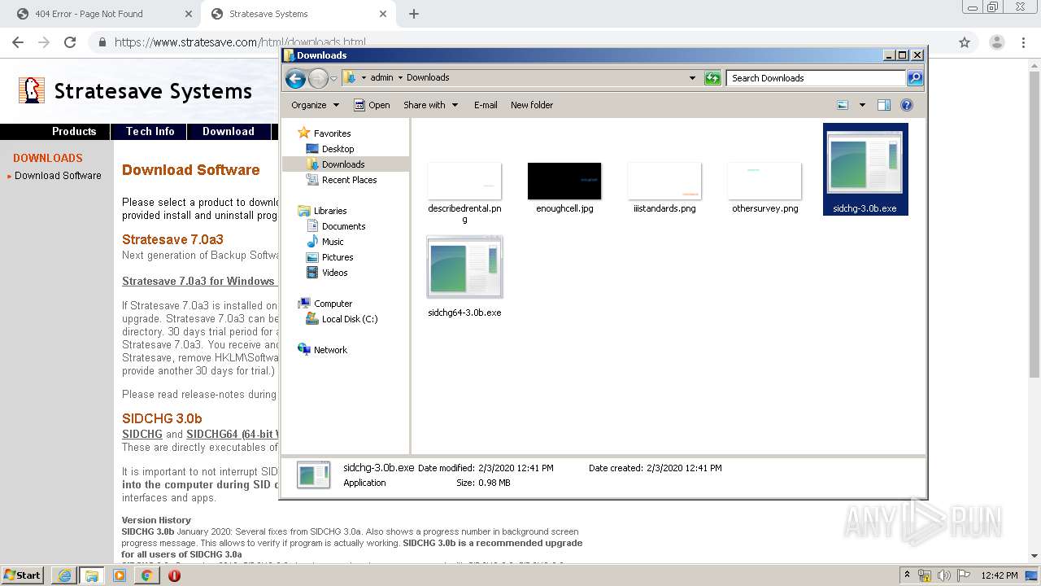Click the Stratesave 7.0a3 for Windows link
This screenshot has height=586, width=1041.
[x=198, y=282]
